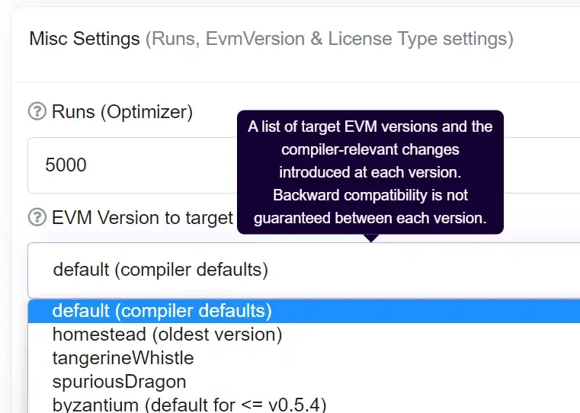The image size is (580, 413).
Task: Click the Misc Settings heading
Action: point(85,39)
